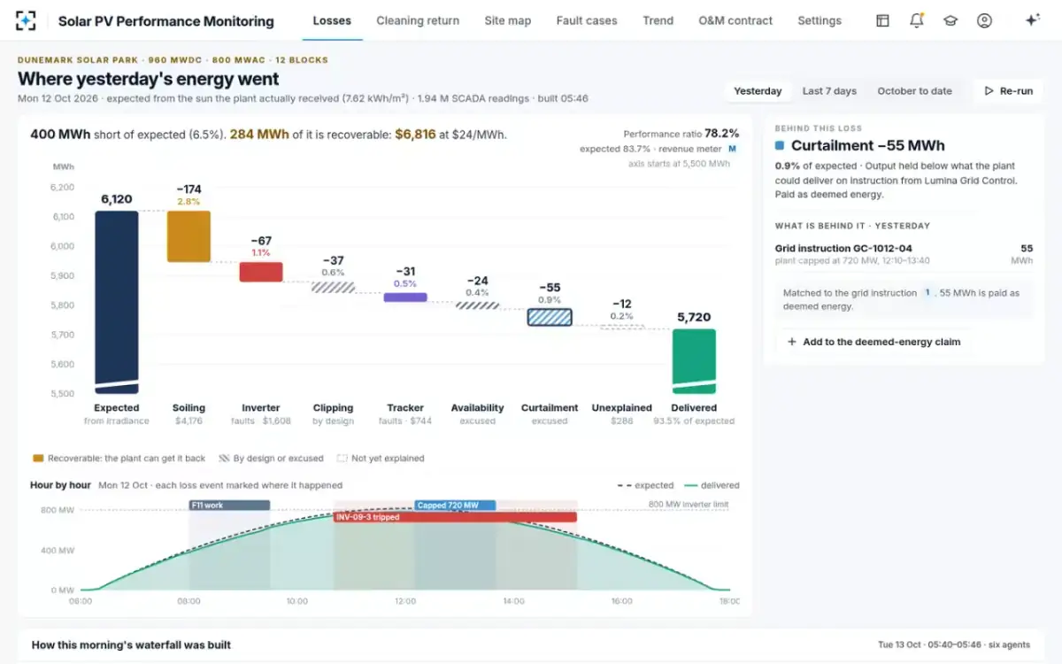Click the Unexplained axis label
This screenshot has width=1062, height=664.
[x=622, y=408]
